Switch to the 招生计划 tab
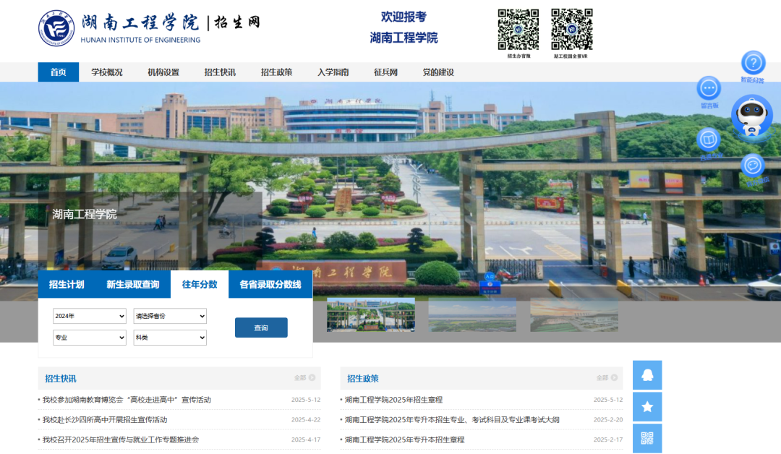Viewport: 781px width, 454px height. tap(67, 284)
